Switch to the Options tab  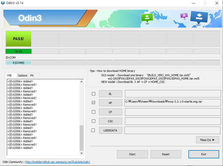[x=23, y=75]
